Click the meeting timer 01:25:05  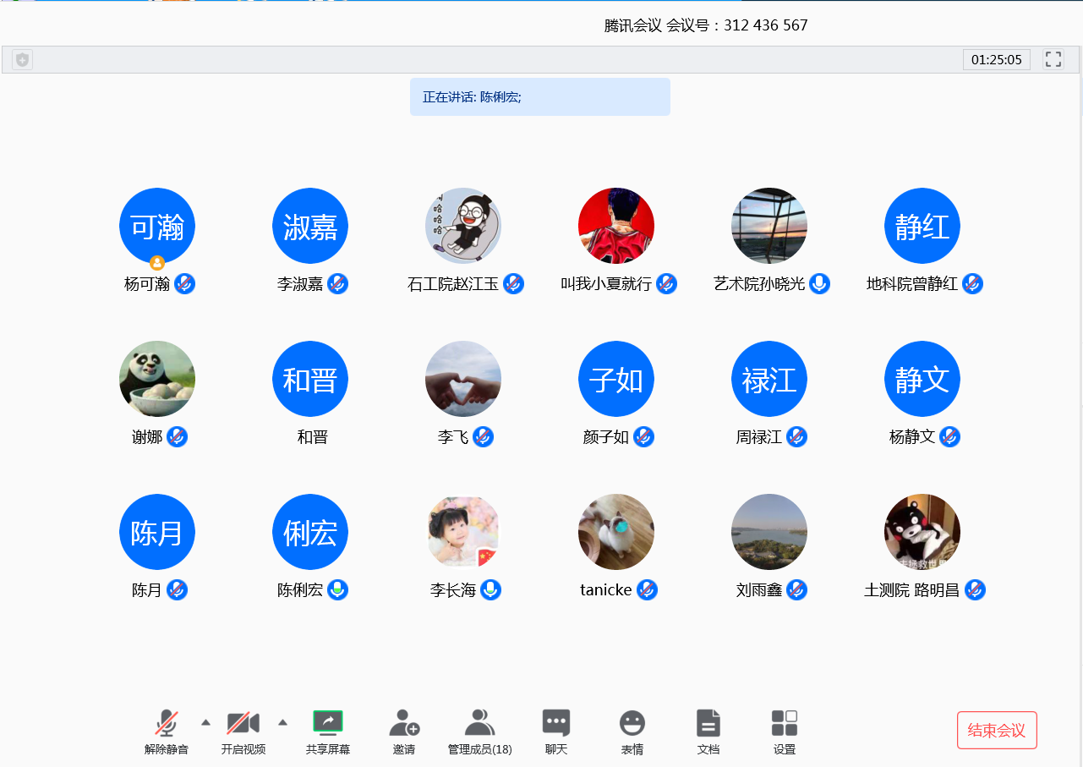pyautogui.click(x=996, y=60)
